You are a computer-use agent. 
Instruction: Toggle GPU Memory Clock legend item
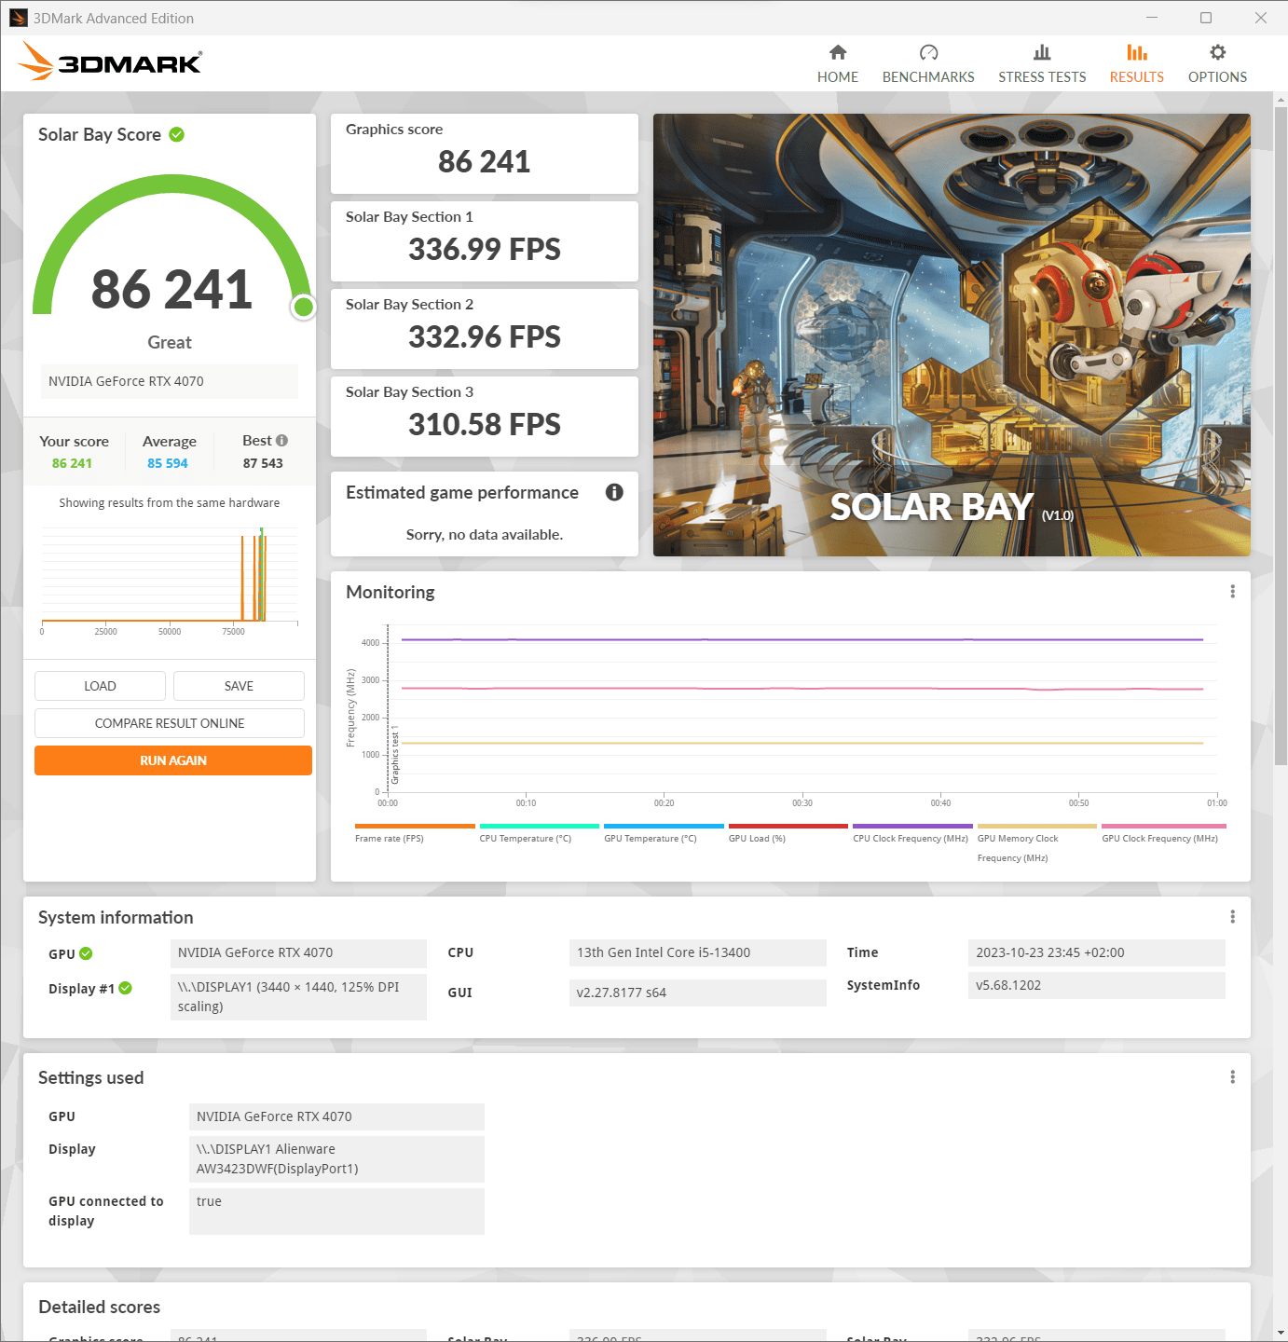1036,843
